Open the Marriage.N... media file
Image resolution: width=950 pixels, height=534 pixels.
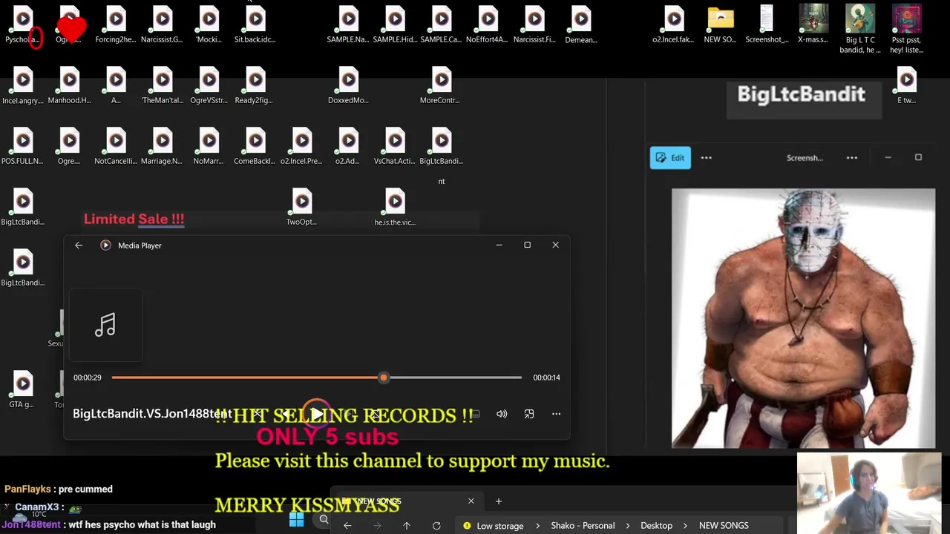(x=162, y=147)
